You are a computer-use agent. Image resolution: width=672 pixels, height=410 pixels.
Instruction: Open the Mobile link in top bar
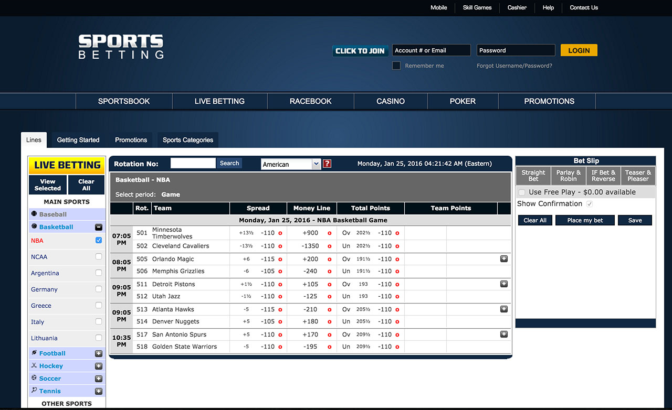click(439, 8)
